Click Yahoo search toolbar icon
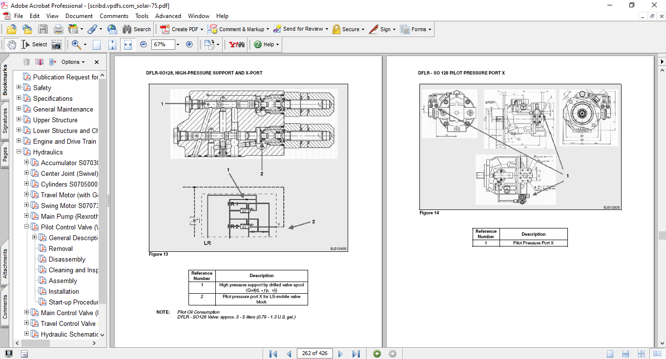 tap(237, 44)
